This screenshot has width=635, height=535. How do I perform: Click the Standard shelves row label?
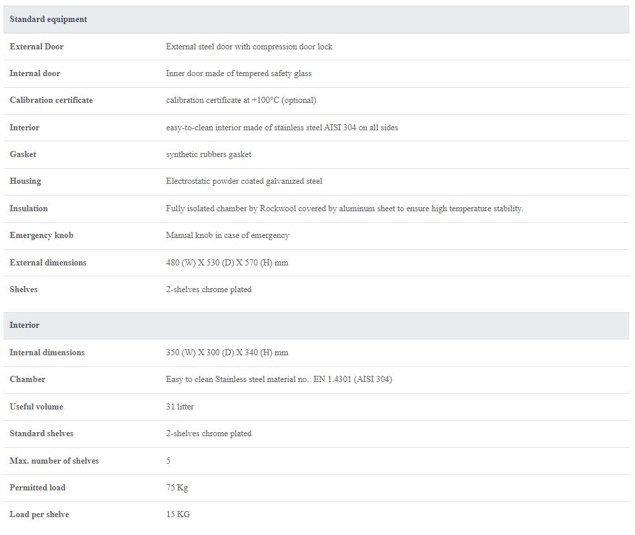(x=41, y=433)
